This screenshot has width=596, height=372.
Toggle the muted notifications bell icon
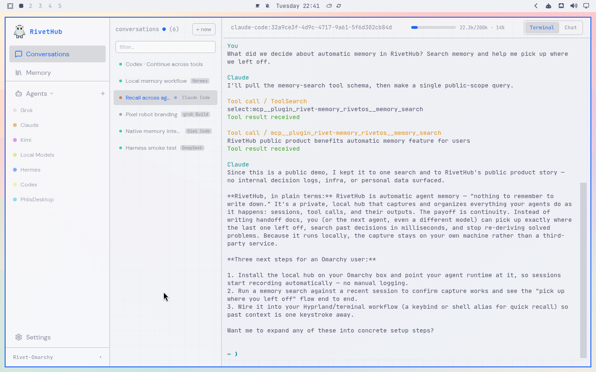coord(267,6)
